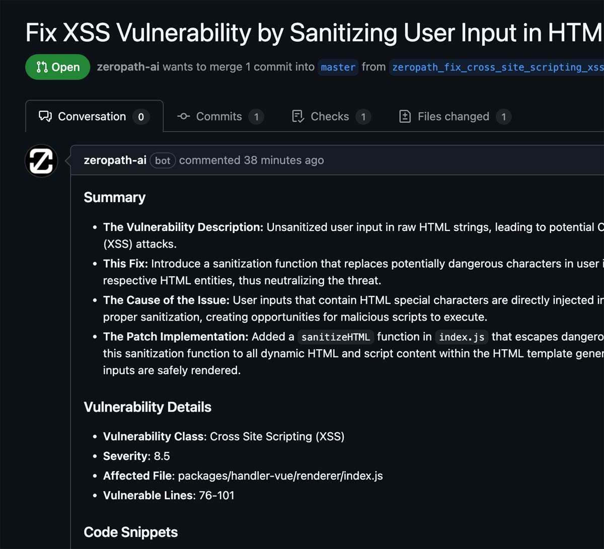Click zeropath-ai author name in merge description
This screenshot has width=604, height=549.
tap(128, 67)
